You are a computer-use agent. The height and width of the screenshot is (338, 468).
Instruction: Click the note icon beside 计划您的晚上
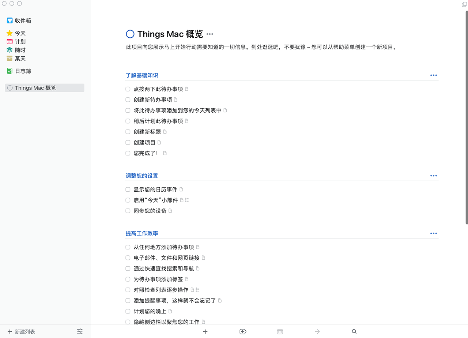(x=170, y=311)
